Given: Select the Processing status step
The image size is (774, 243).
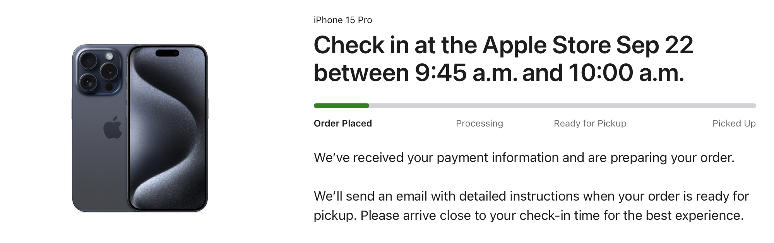Looking at the screenshot, I should [x=479, y=123].
